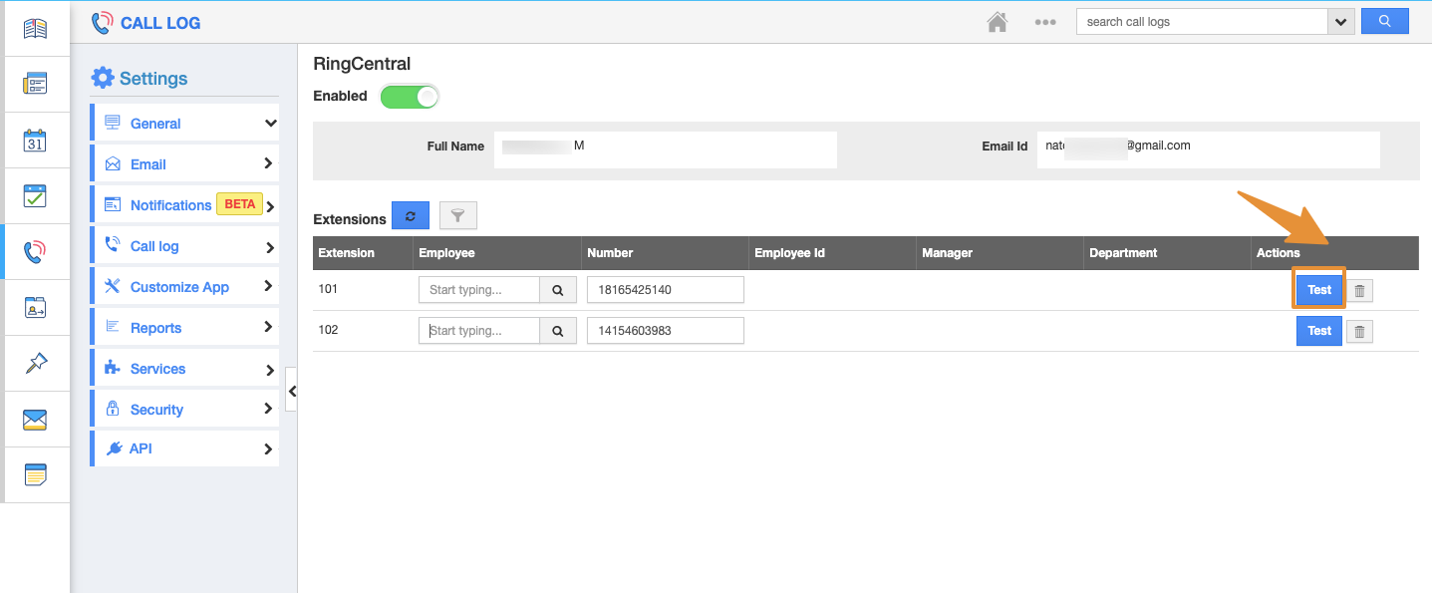Viewport: 1432px width, 593px height.
Task: Open the Extensions filter funnel button
Action: coord(457,215)
